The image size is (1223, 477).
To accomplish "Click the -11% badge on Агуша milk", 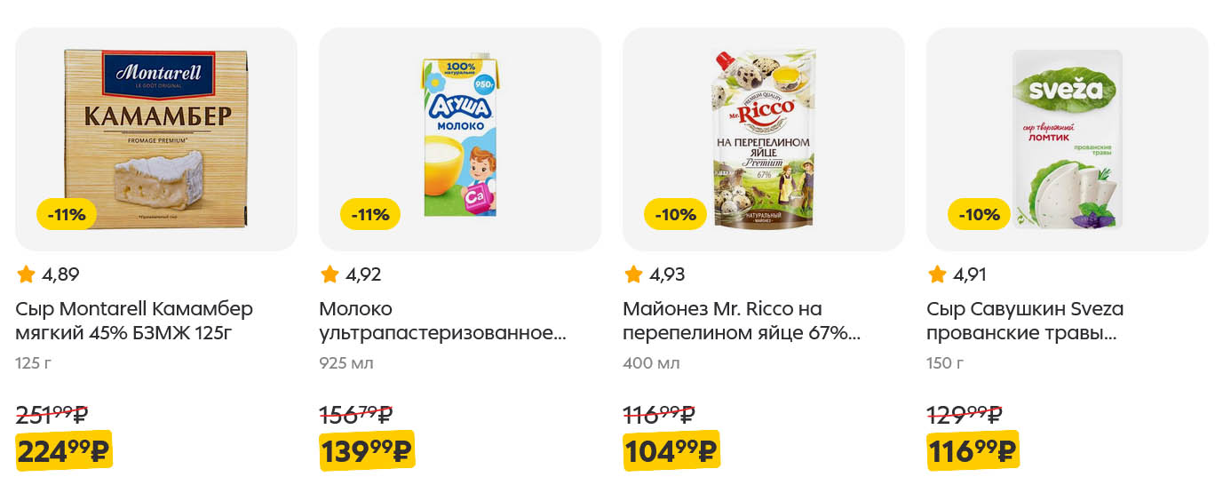I will click(370, 214).
